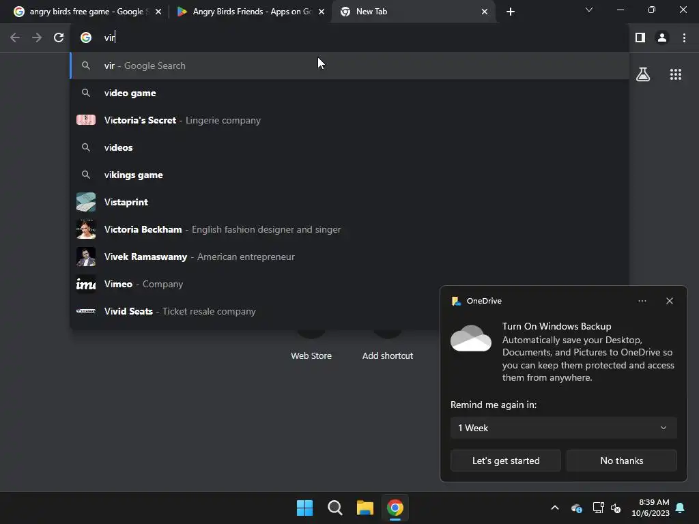Open File Explorer from taskbar
The height and width of the screenshot is (524, 699).
365,508
